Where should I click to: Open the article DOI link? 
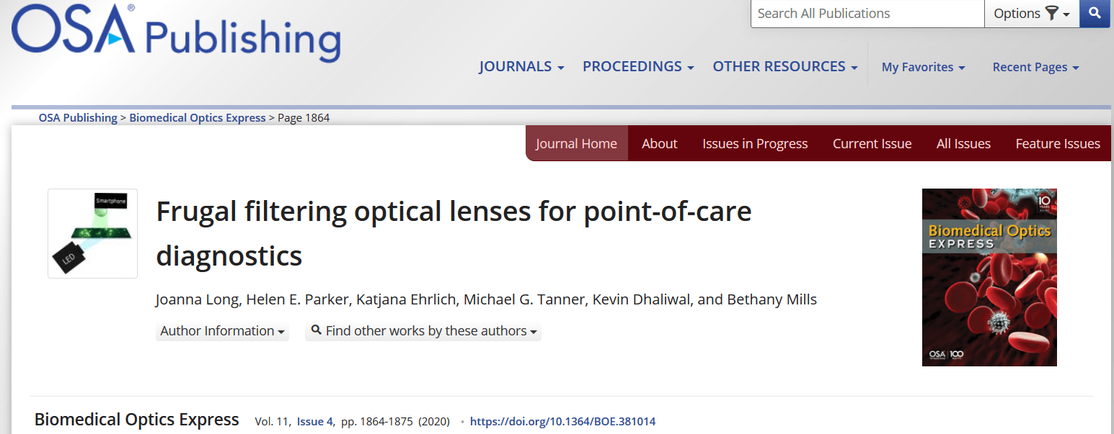pyautogui.click(x=562, y=422)
